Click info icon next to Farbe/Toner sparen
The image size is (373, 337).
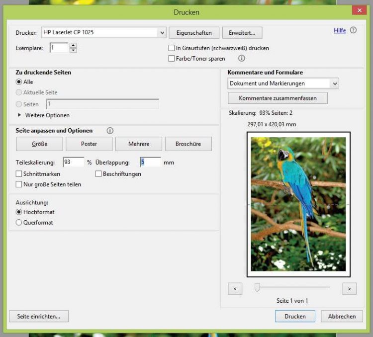(x=241, y=58)
